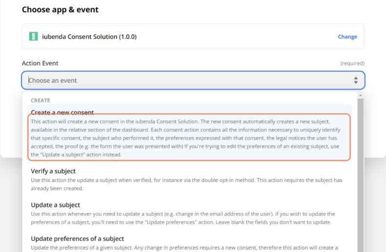Select Update preferences of a subject

point(77,238)
